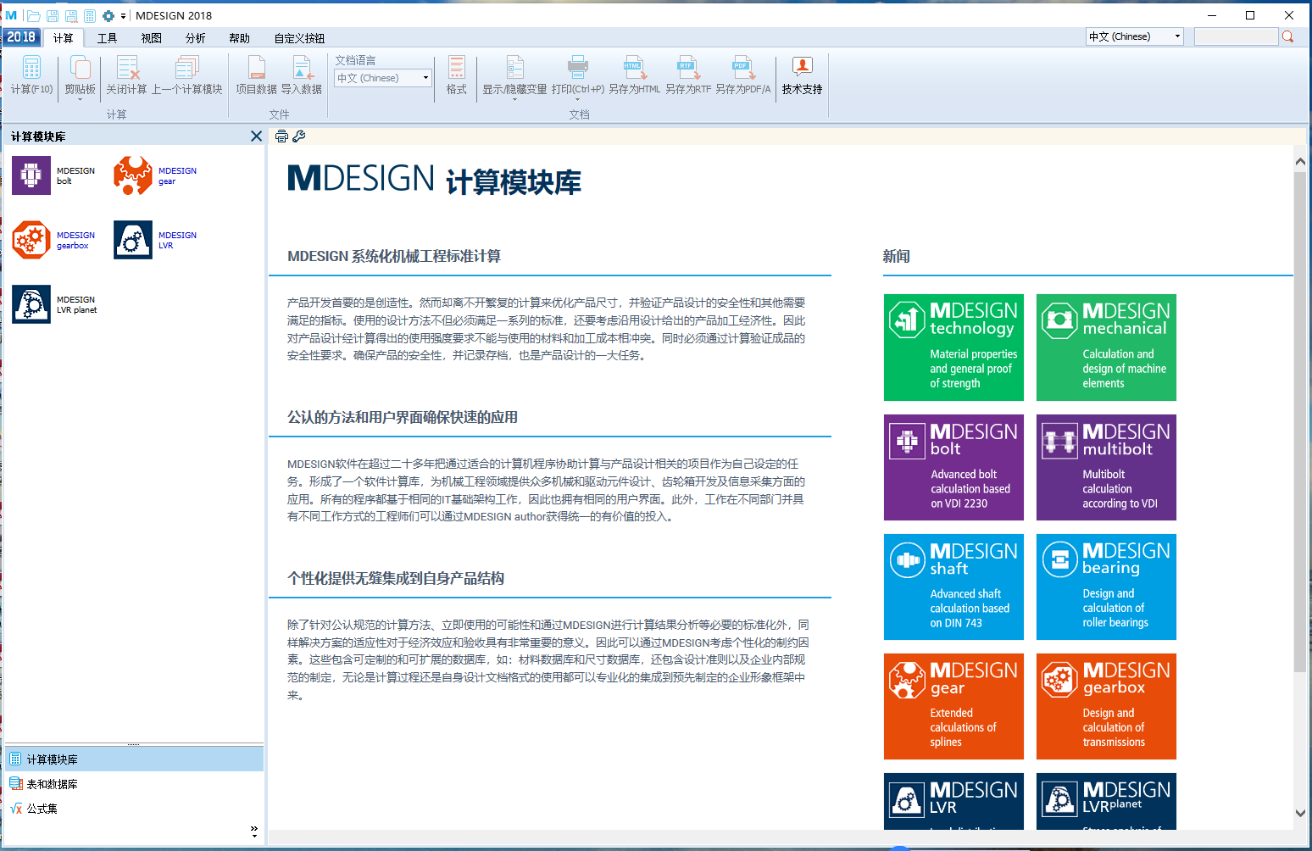Open MDESIGN gear module in library panel
Screen dimensions: 1312x851
[x=155, y=175]
